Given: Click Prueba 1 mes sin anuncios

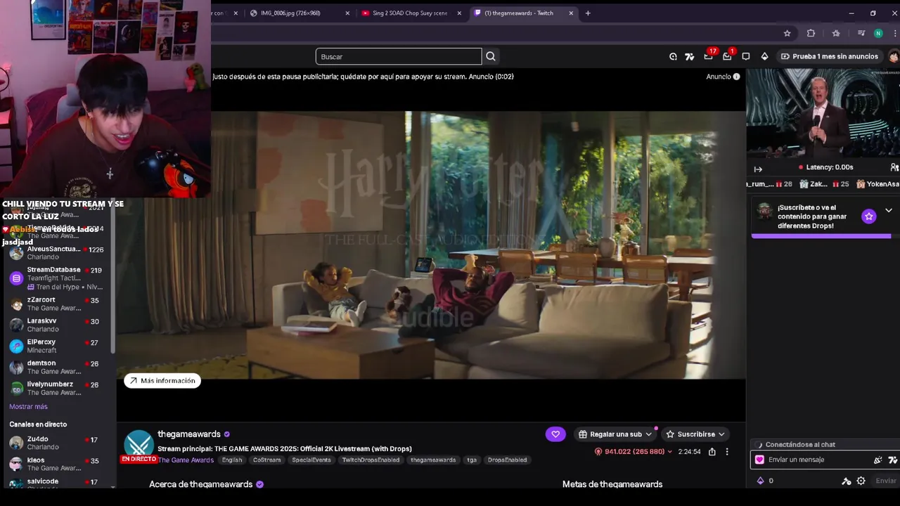Looking at the screenshot, I should (830, 56).
